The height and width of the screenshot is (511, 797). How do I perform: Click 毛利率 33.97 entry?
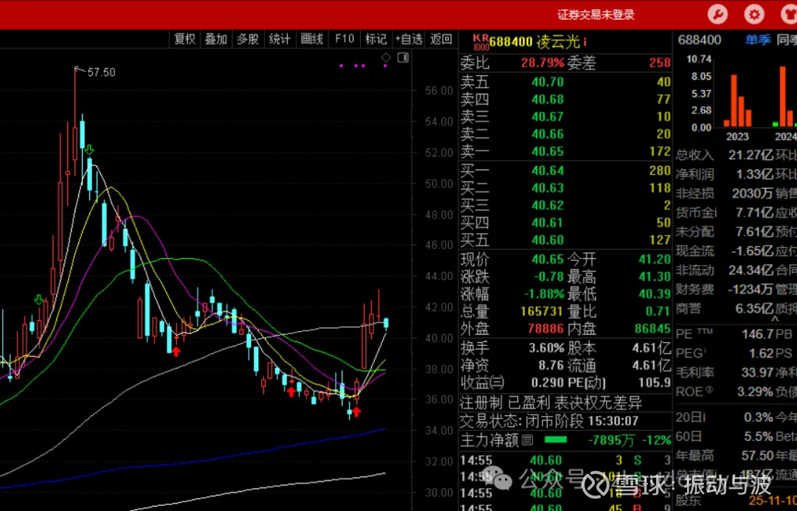725,373
